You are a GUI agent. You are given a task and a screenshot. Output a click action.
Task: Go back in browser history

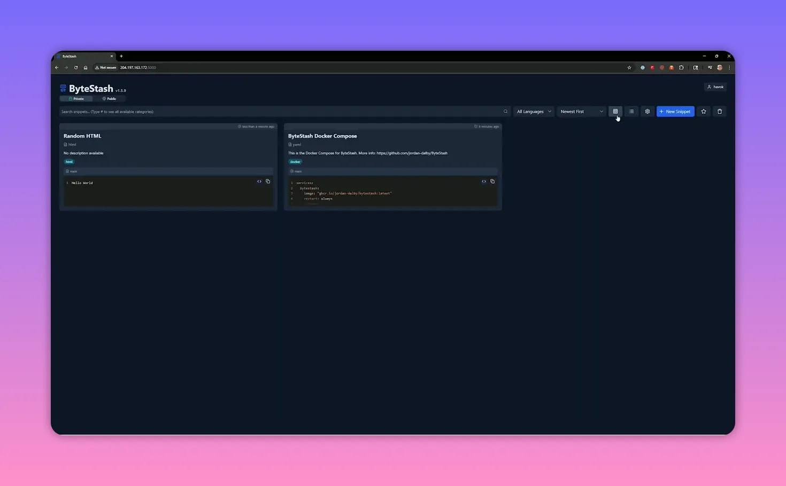click(57, 68)
